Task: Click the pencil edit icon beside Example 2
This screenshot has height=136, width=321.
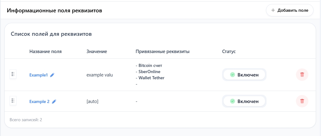Action: [x=54, y=101]
